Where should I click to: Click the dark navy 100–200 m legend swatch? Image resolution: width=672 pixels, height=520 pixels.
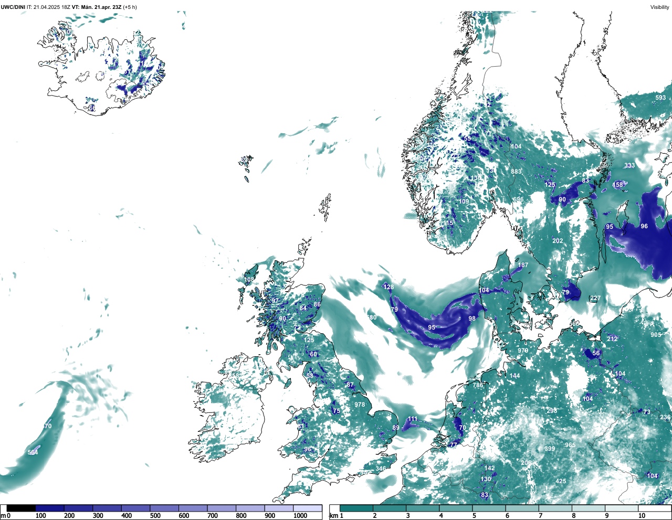pos(50,508)
